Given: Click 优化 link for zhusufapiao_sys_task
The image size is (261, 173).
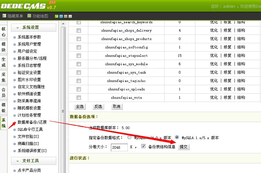Looking at the screenshot, I should pos(214,72).
